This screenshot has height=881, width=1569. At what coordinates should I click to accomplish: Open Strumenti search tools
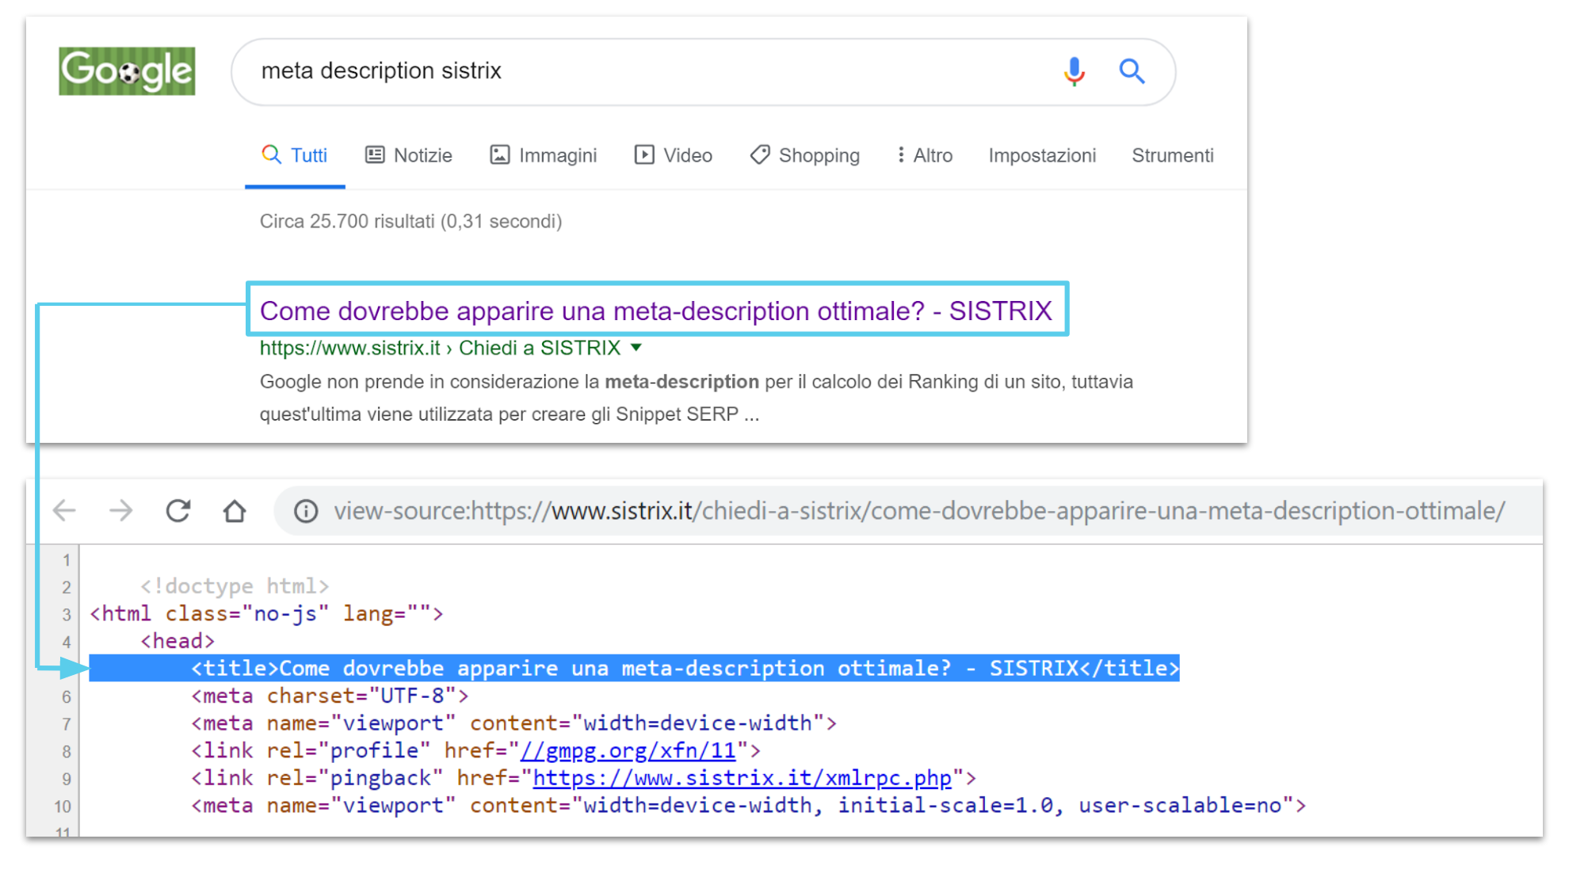(1172, 155)
